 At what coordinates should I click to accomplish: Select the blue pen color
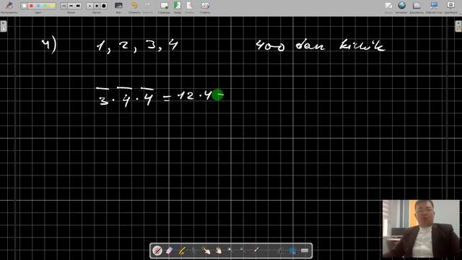click(38, 6)
